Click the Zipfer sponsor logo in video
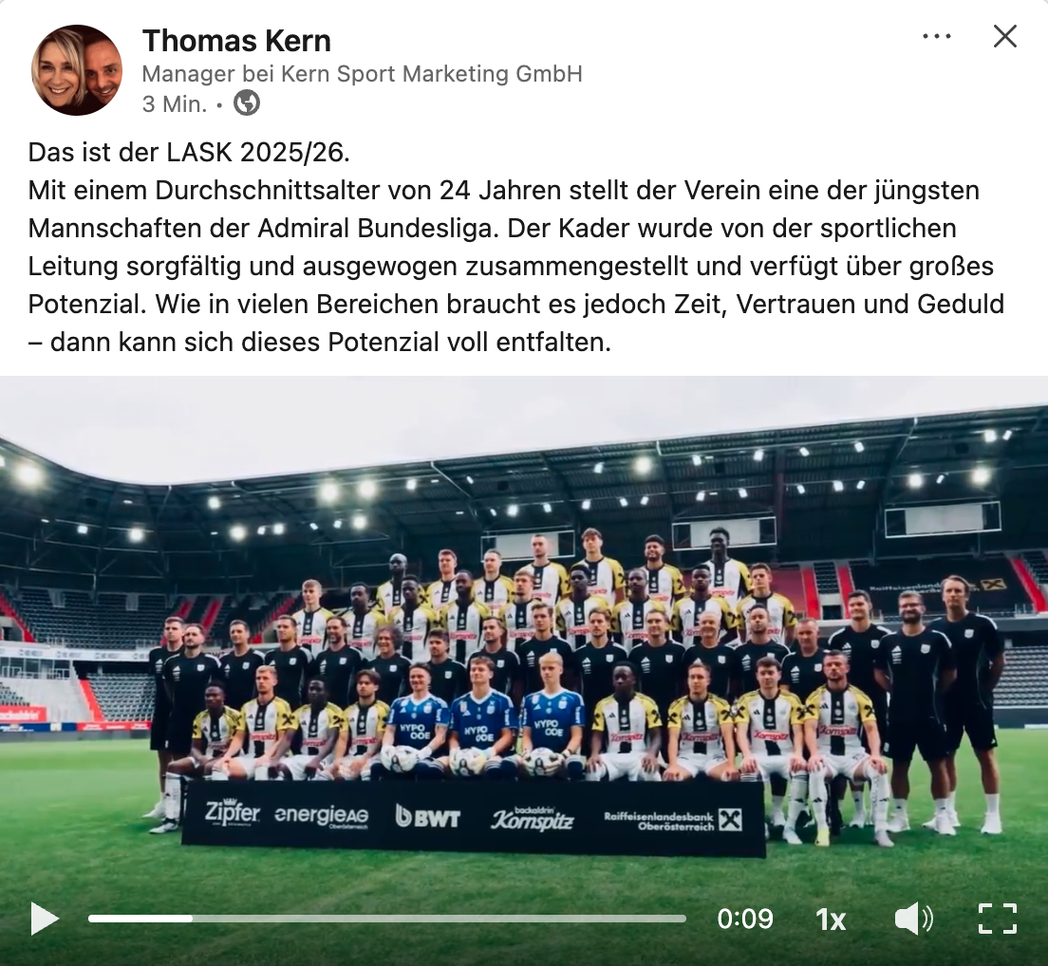The width and height of the screenshot is (1048, 966). pos(232,813)
